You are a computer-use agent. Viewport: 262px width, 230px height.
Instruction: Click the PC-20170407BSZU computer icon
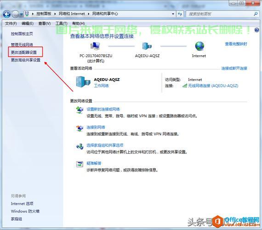tap(95, 46)
